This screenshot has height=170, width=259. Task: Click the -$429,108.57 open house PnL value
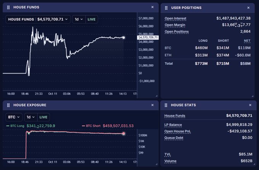point(240,131)
